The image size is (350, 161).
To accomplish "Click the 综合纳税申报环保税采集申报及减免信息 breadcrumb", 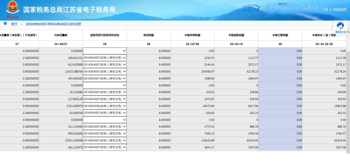I will (x=53, y=24).
